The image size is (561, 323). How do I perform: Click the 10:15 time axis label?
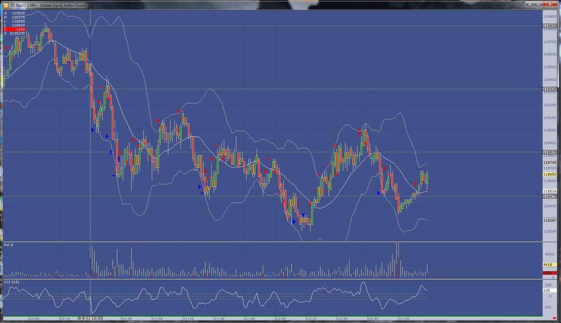tap(64, 319)
